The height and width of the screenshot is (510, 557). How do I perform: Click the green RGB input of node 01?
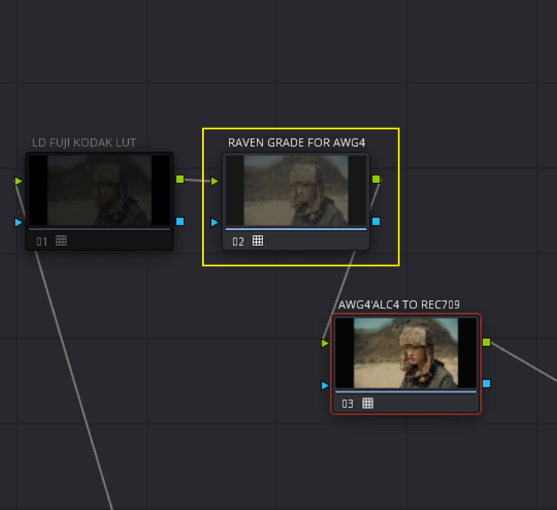pyautogui.click(x=18, y=181)
